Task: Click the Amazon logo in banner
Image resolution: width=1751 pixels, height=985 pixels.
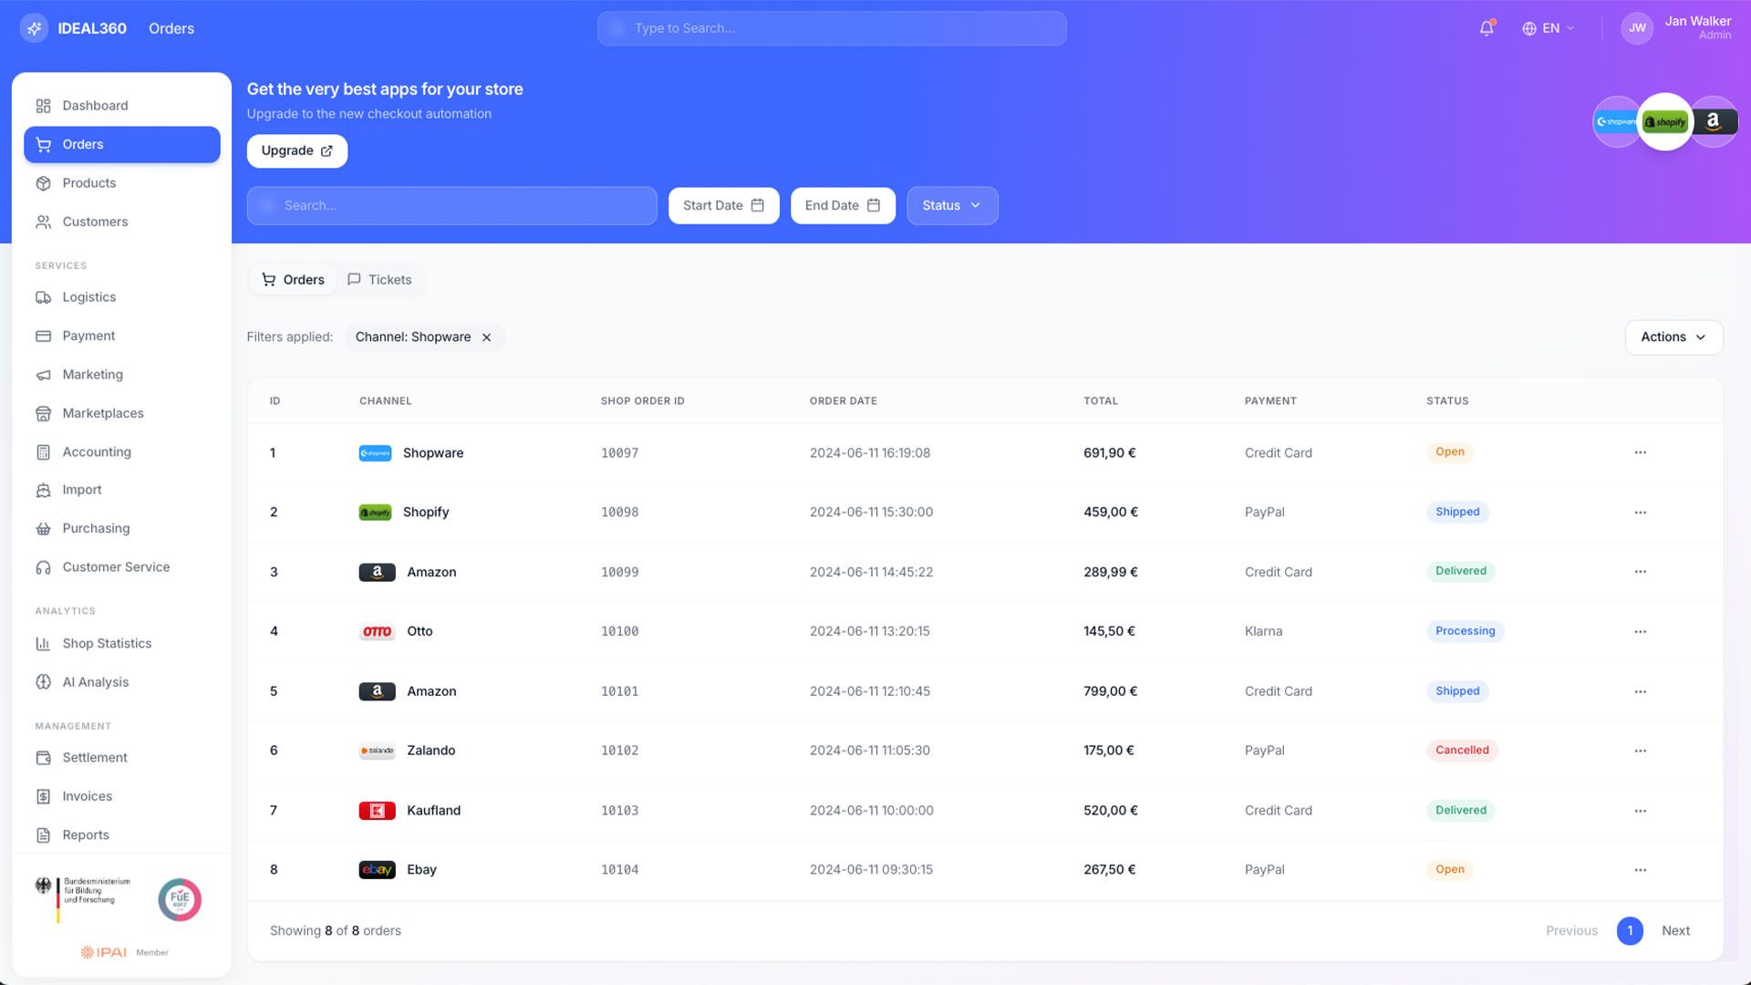Action: click(x=1715, y=121)
